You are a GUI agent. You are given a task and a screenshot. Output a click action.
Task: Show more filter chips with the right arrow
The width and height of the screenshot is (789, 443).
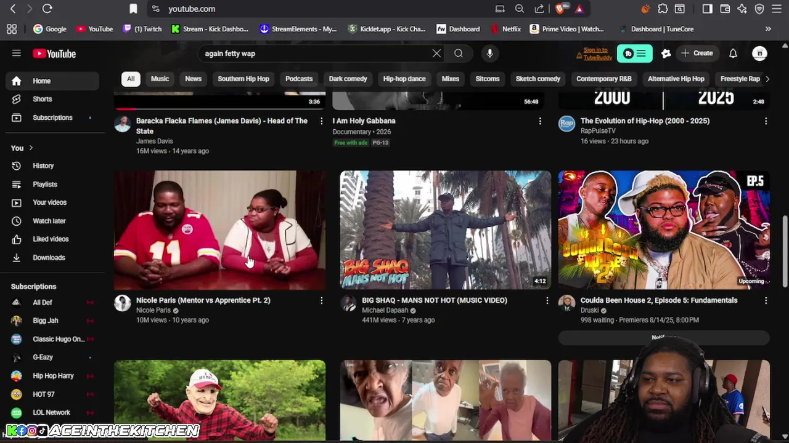coord(767,79)
